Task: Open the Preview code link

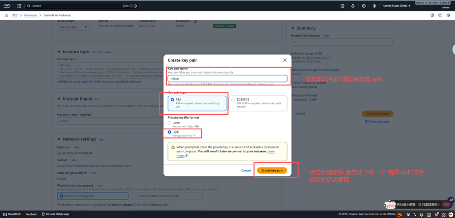Action: coord(379,122)
